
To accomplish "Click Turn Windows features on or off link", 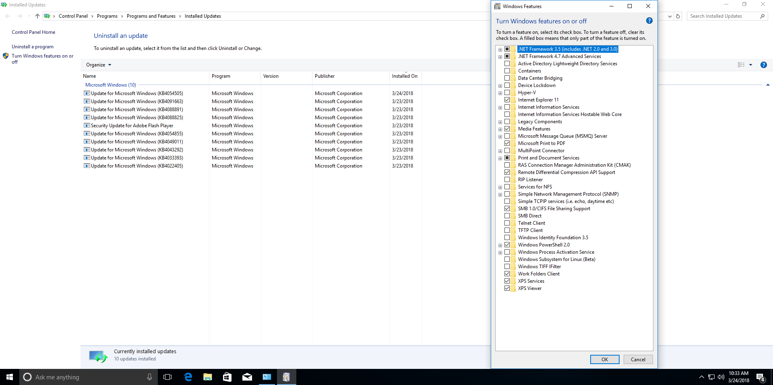I will tap(42, 59).
